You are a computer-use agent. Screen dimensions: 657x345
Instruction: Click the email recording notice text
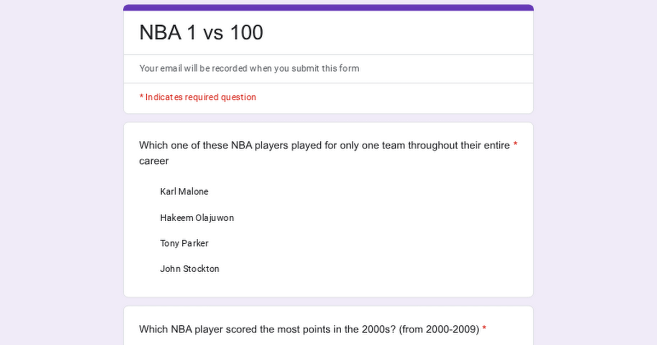click(249, 68)
